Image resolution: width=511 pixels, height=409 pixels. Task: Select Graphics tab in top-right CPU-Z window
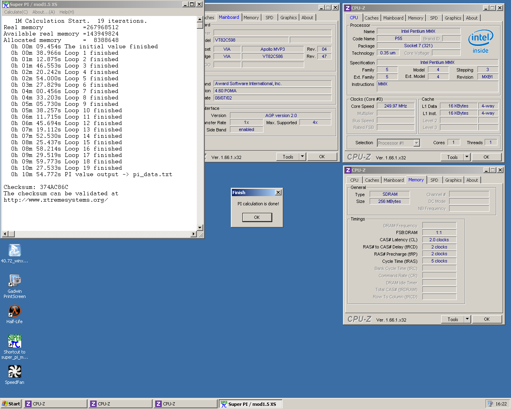453,18
